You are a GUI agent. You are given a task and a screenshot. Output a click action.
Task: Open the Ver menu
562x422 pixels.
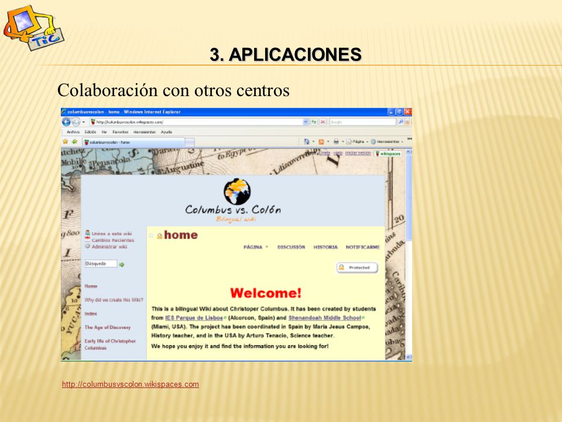[104, 132]
